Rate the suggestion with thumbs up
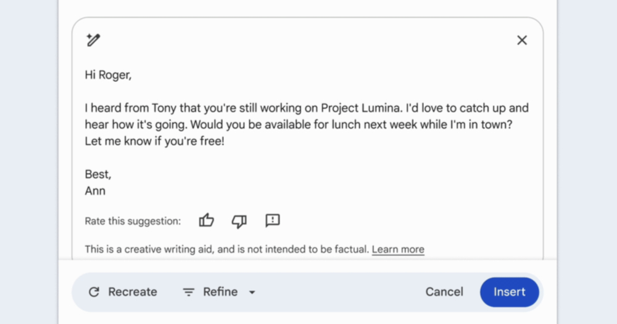The height and width of the screenshot is (324, 617). pyautogui.click(x=206, y=221)
